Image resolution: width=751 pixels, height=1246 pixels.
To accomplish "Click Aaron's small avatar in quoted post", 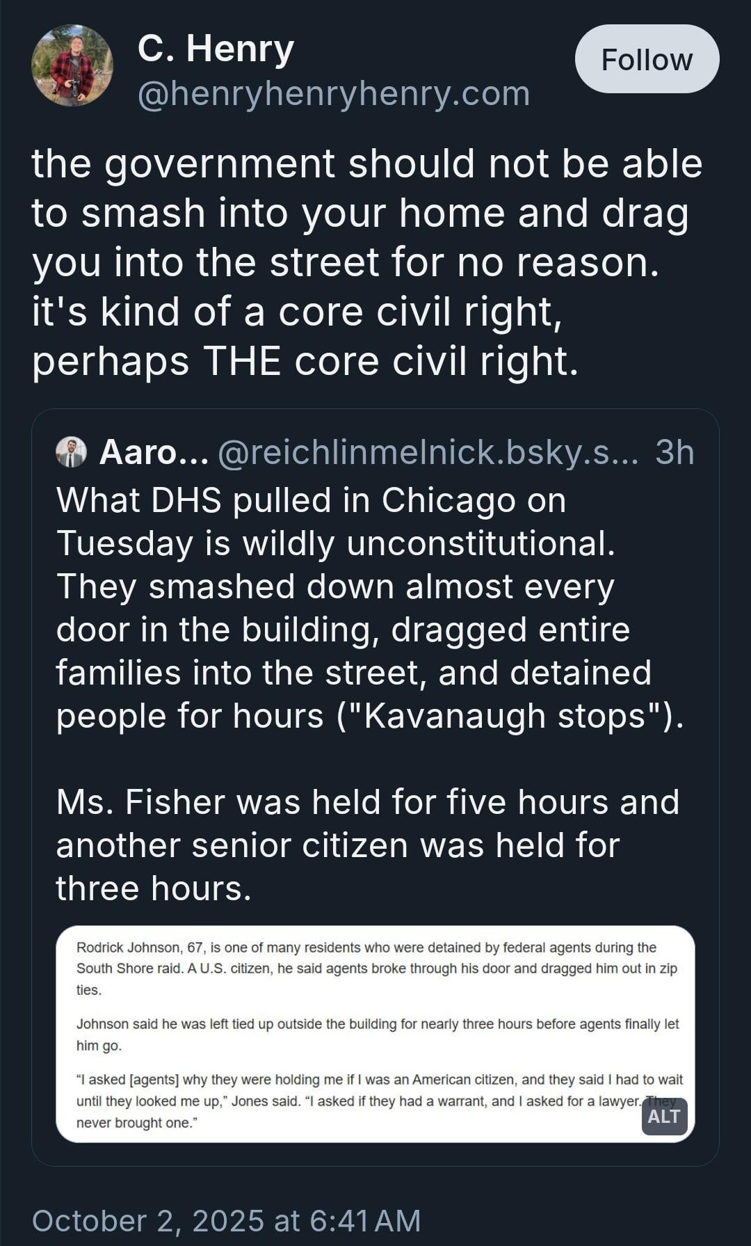I will [x=71, y=452].
